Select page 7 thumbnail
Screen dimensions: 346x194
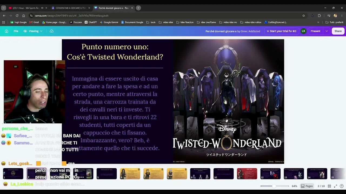(x=153, y=174)
